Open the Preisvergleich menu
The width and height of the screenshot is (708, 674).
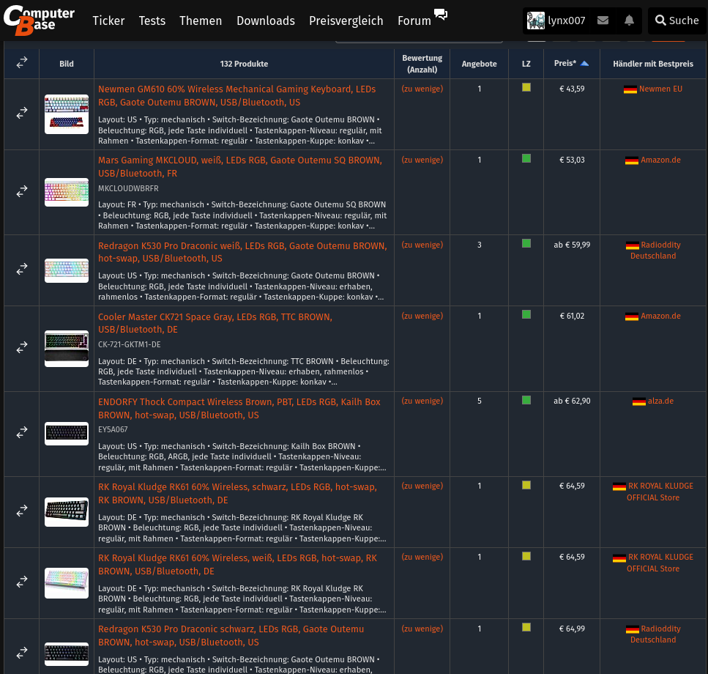(x=346, y=21)
